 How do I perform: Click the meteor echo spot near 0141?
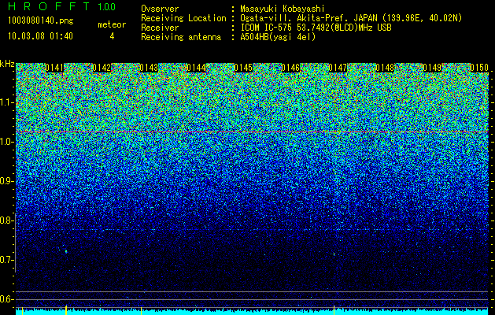pyautogui.click(x=66, y=251)
